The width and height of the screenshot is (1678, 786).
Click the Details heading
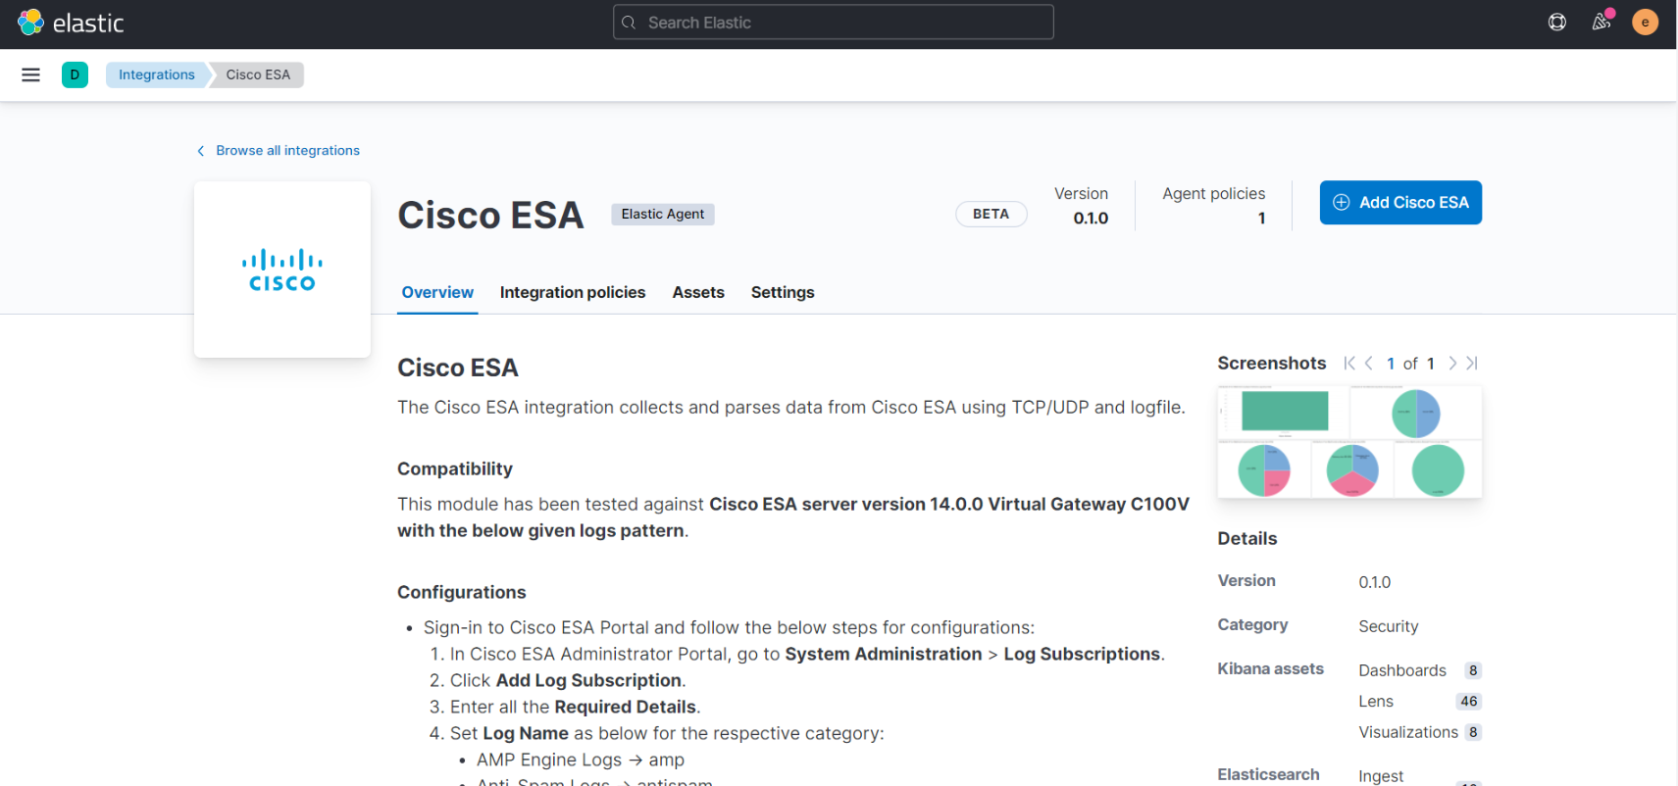pyautogui.click(x=1247, y=538)
